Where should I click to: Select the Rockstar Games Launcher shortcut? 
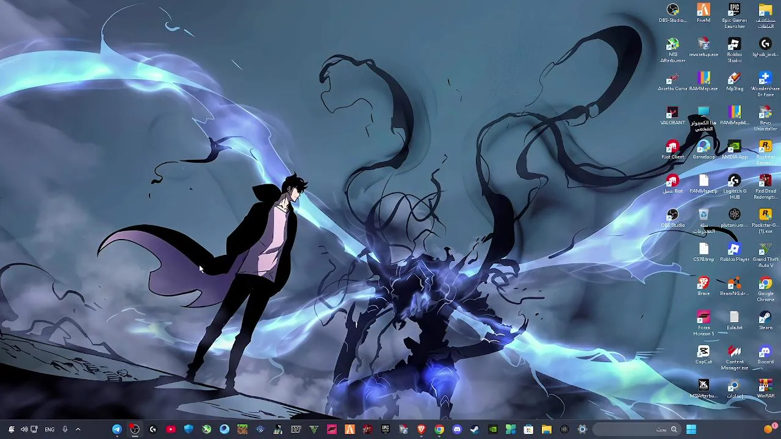[765, 152]
